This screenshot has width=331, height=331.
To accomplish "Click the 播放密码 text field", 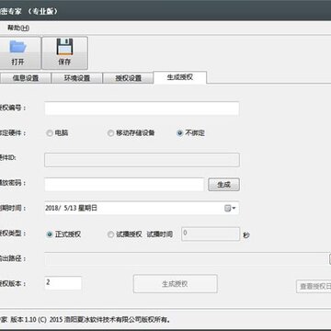I will (x=124, y=185).
